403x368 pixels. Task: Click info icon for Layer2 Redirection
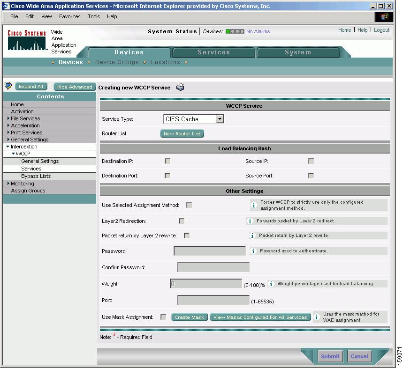tap(250, 221)
